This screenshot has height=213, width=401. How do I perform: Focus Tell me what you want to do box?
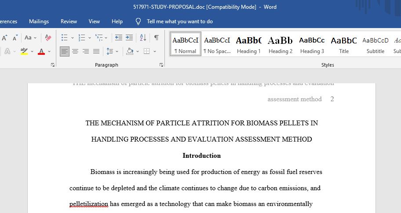(180, 21)
